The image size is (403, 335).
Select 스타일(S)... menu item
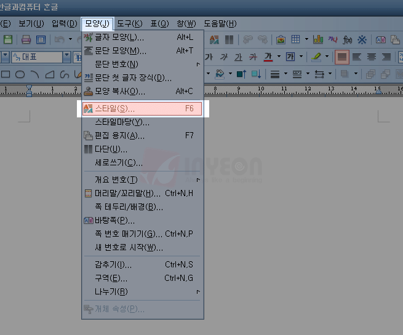point(142,109)
